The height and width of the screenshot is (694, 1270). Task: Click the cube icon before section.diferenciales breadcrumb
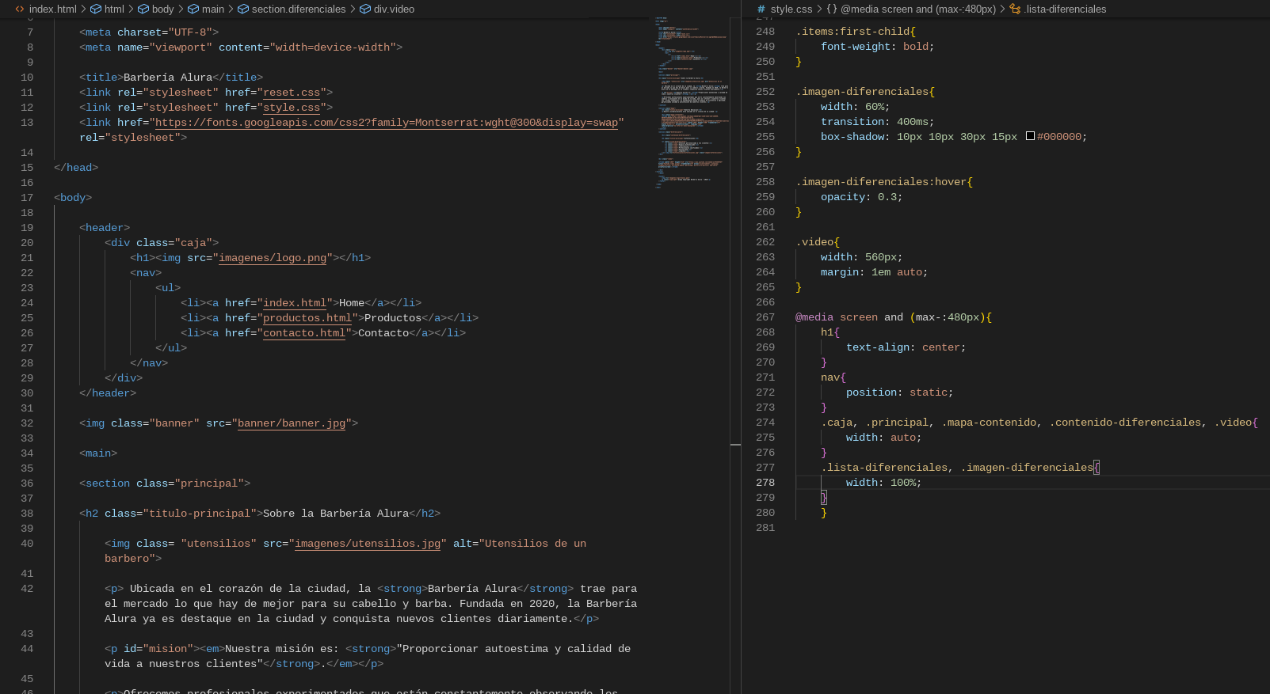[x=243, y=9]
